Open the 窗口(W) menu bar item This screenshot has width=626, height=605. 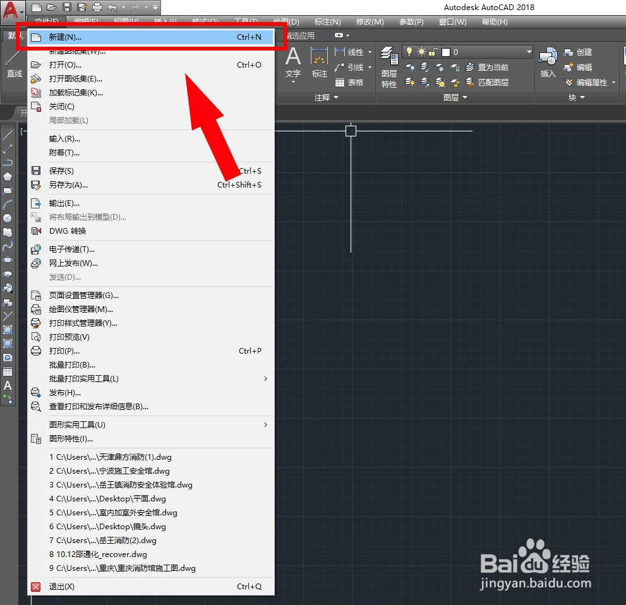453,22
